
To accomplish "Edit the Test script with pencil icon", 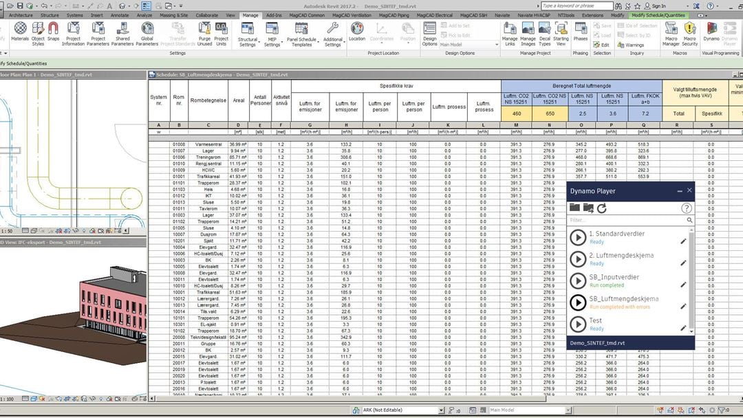I will [x=683, y=328].
